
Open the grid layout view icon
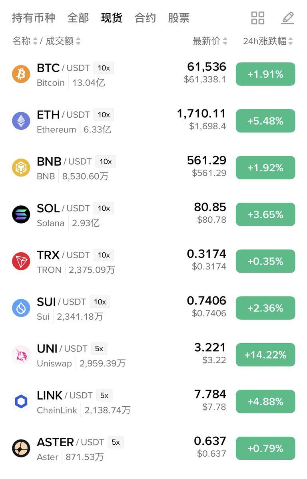(258, 18)
